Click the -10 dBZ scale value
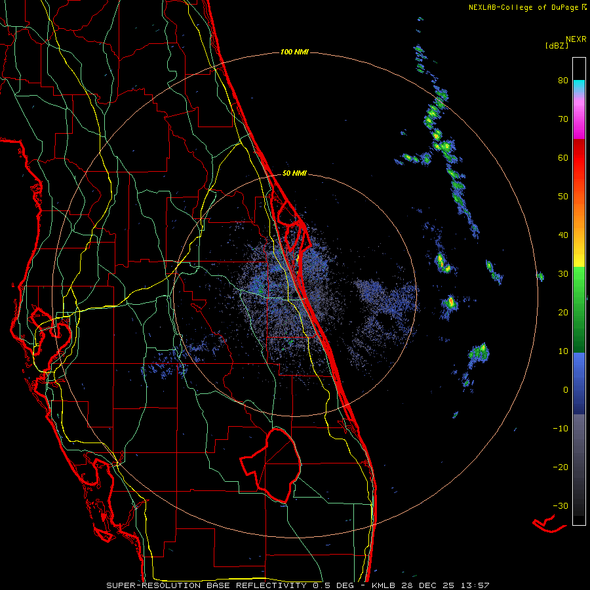 [x=560, y=429]
